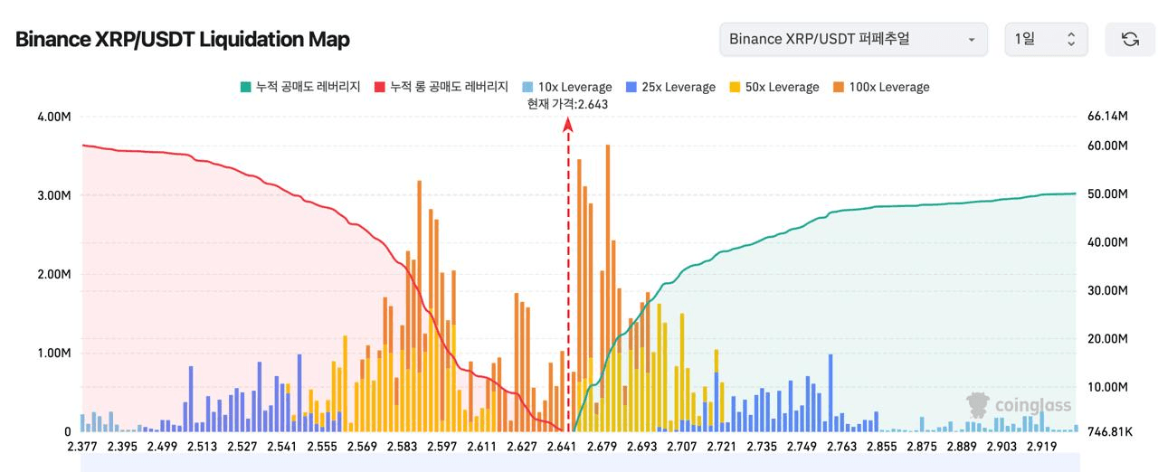Click the 현재 가격:2.643 label

pos(568,104)
